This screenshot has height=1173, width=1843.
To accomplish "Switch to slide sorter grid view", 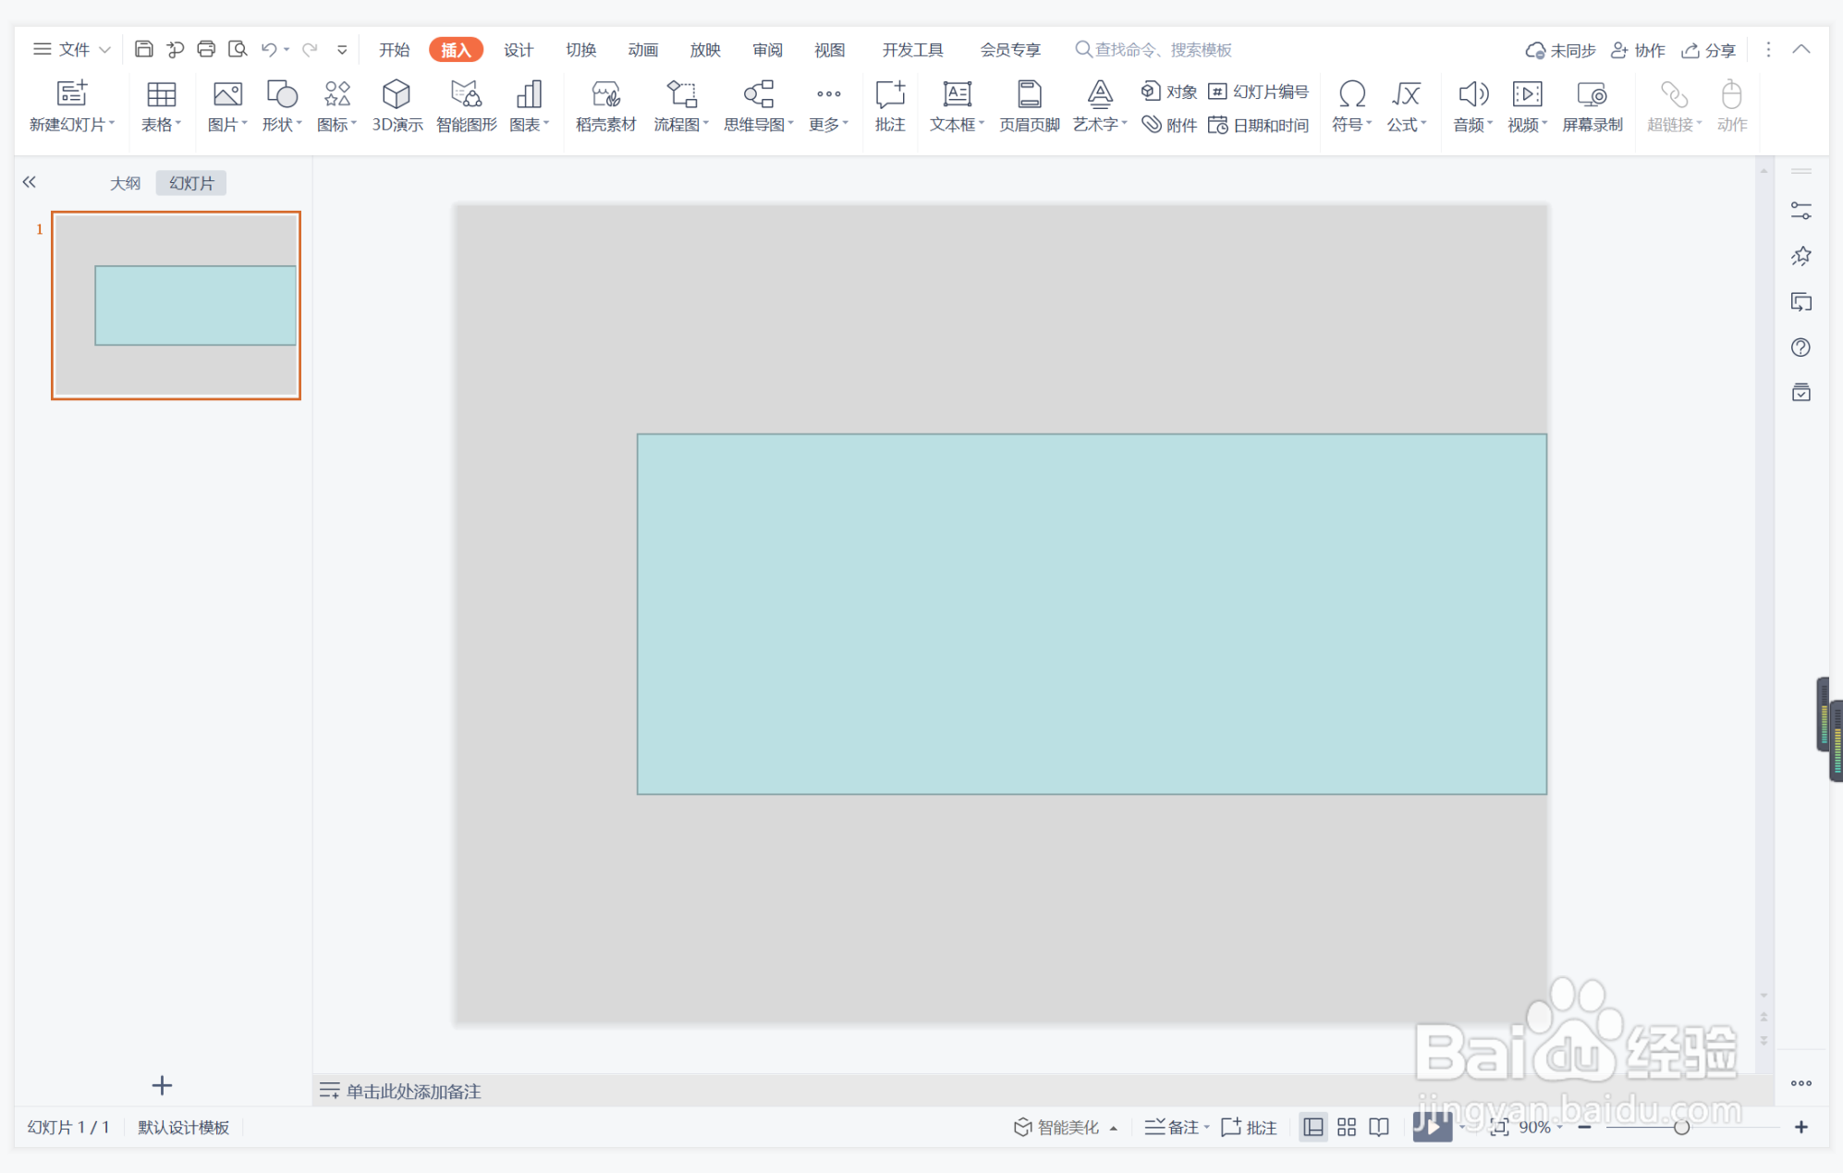I will tap(1347, 1127).
